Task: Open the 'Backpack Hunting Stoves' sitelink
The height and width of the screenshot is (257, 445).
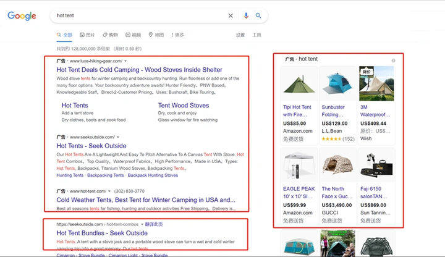Action: 153,175
